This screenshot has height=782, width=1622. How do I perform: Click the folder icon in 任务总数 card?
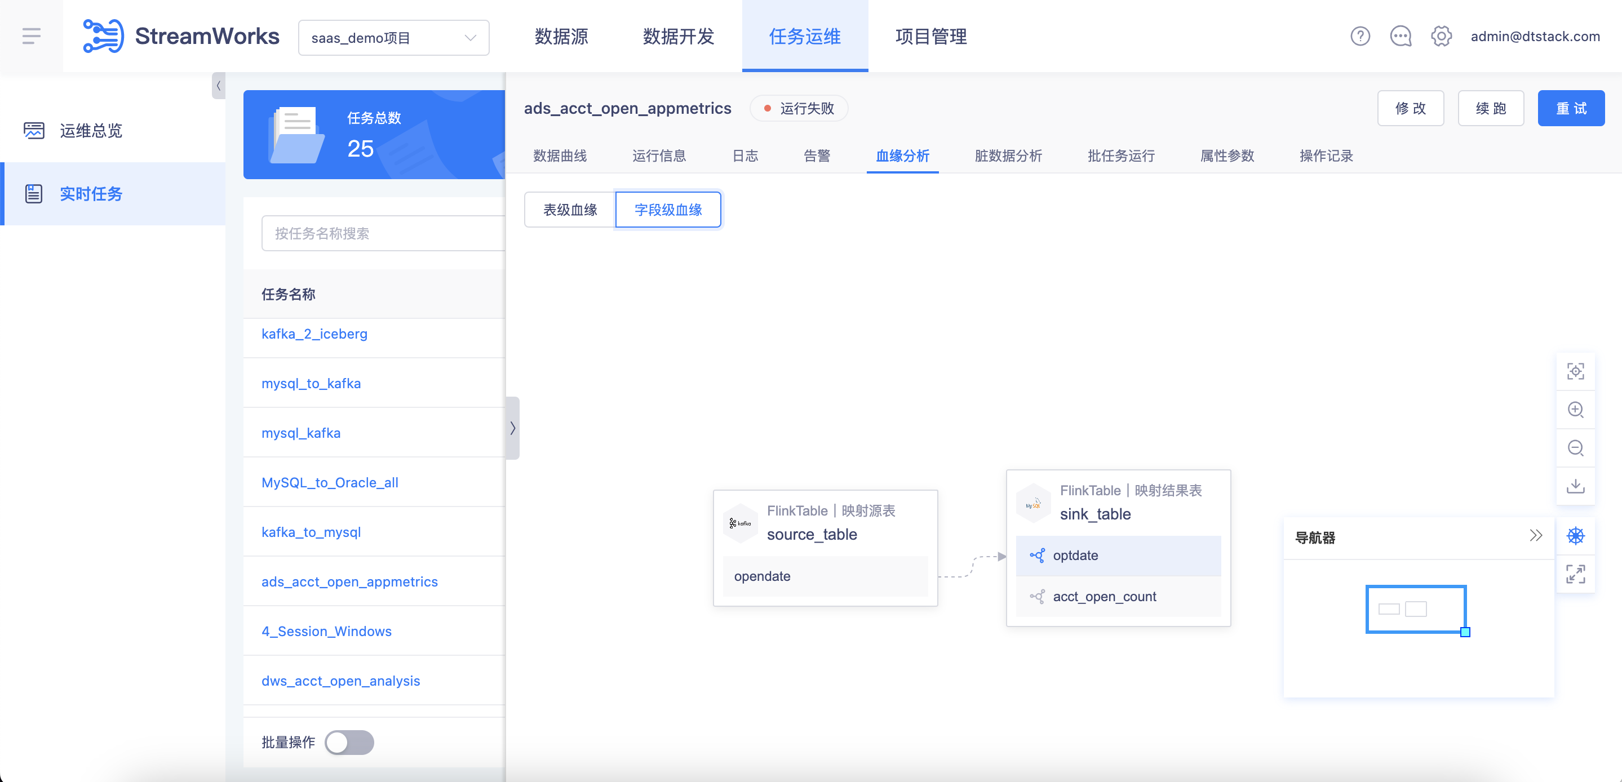(296, 135)
